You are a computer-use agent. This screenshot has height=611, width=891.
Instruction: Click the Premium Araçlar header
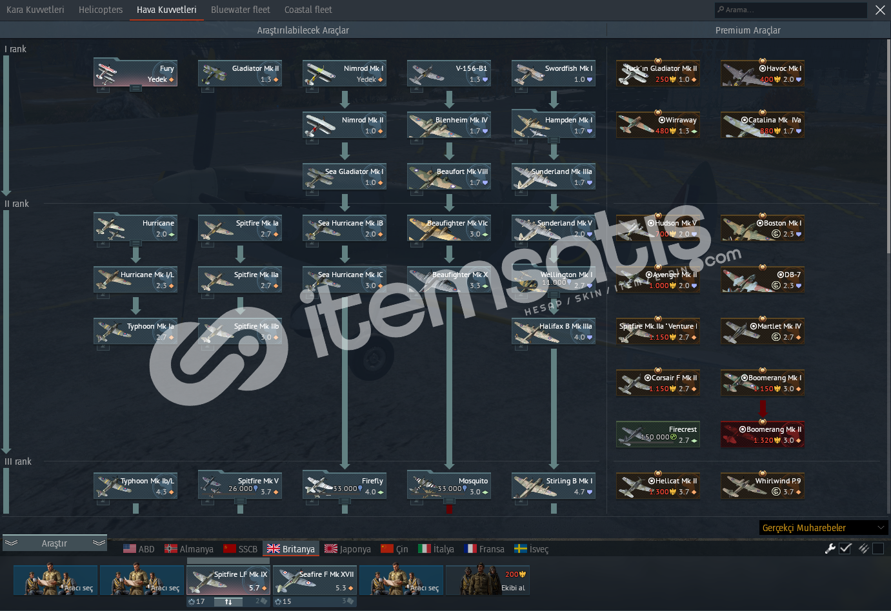pyautogui.click(x=748, y=30)
